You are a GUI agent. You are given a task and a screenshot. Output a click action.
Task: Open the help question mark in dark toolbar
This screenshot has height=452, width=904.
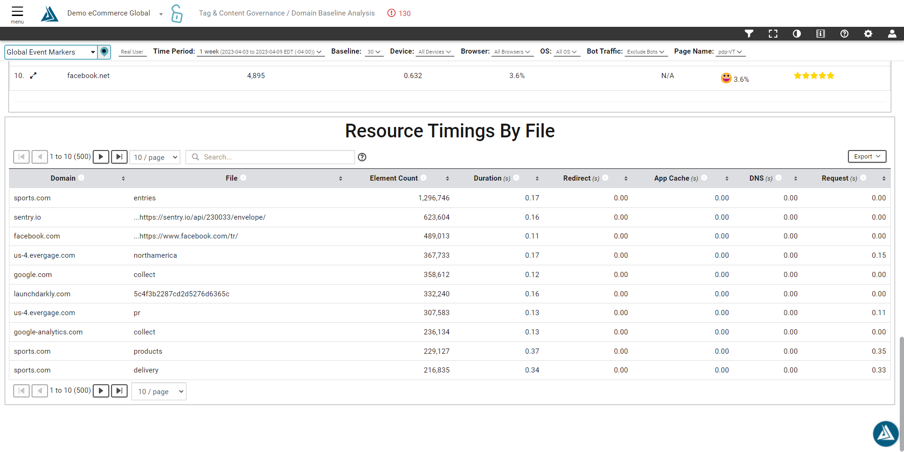[844, 33]
